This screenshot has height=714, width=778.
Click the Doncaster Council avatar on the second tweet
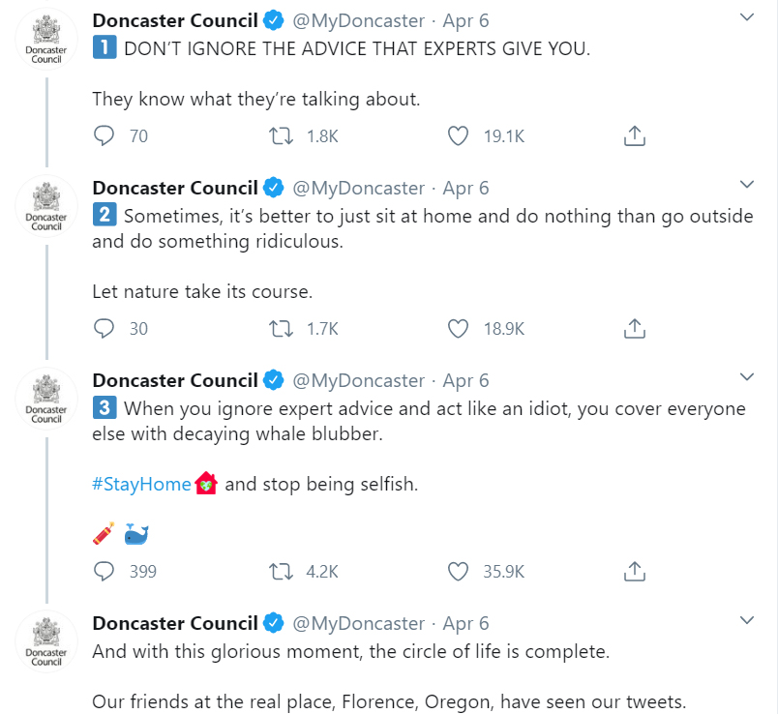(x=46, y=206)
